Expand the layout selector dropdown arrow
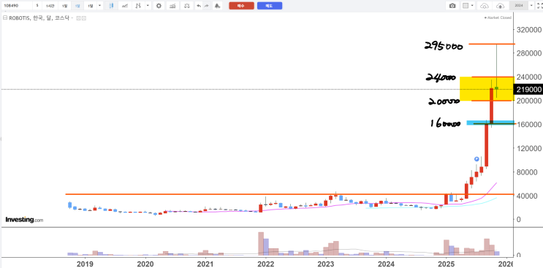 pyautogui.click(x=473, y=6)
